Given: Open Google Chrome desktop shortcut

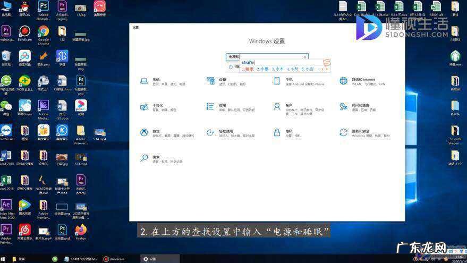Looking at the screenshot, I should (x=43, y=36).
